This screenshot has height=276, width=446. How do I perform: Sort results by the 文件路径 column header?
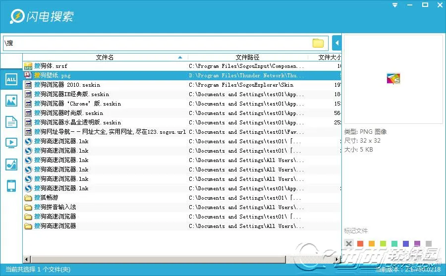pos(247,57)
